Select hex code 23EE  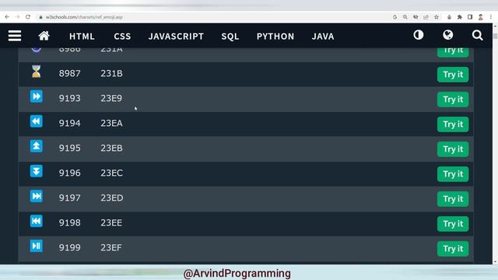[x=111, y=223]
